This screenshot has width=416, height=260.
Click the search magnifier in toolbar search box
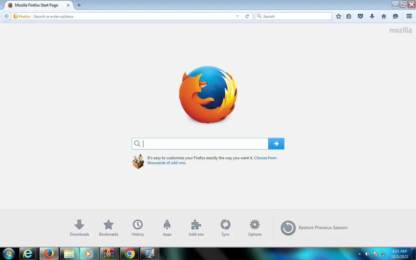[x=259, y=16]
